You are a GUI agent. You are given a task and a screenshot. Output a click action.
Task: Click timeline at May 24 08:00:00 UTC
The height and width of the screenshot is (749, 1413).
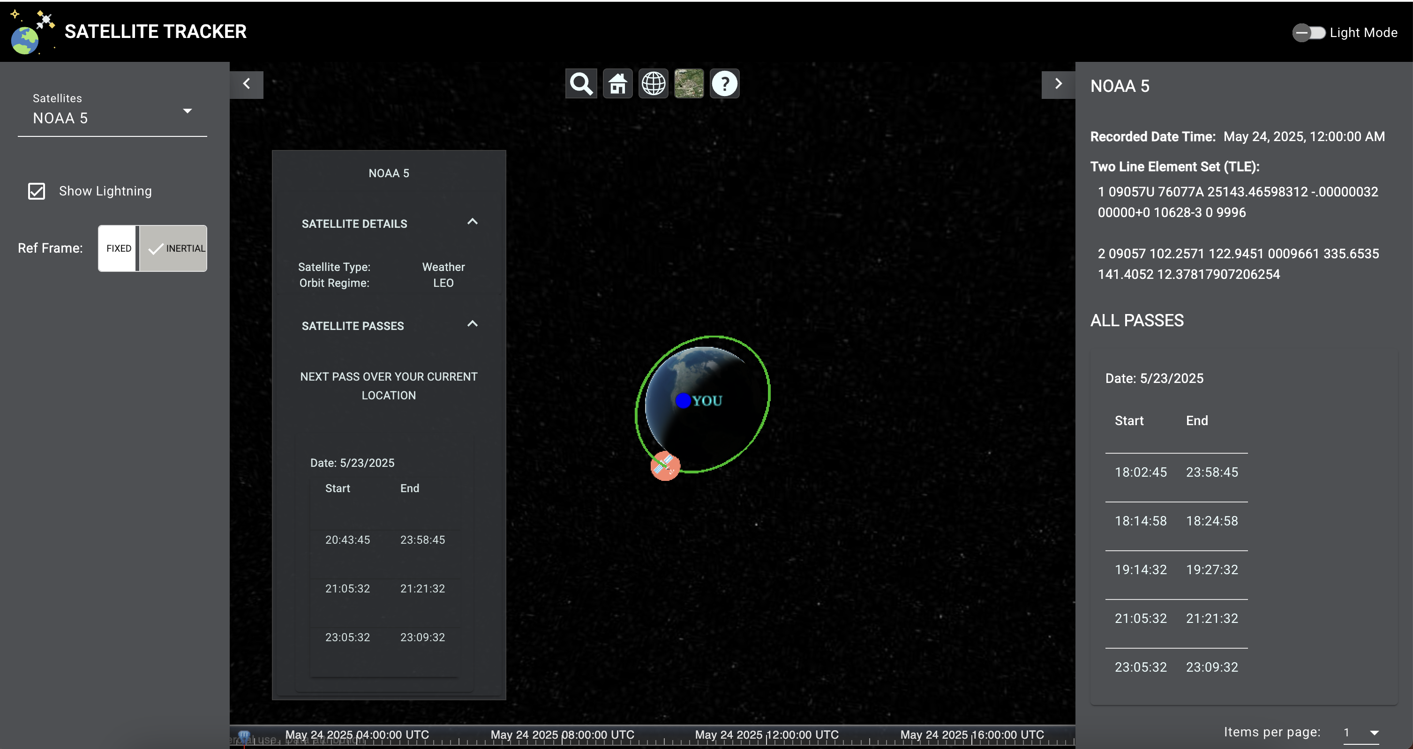pos(562,735)
